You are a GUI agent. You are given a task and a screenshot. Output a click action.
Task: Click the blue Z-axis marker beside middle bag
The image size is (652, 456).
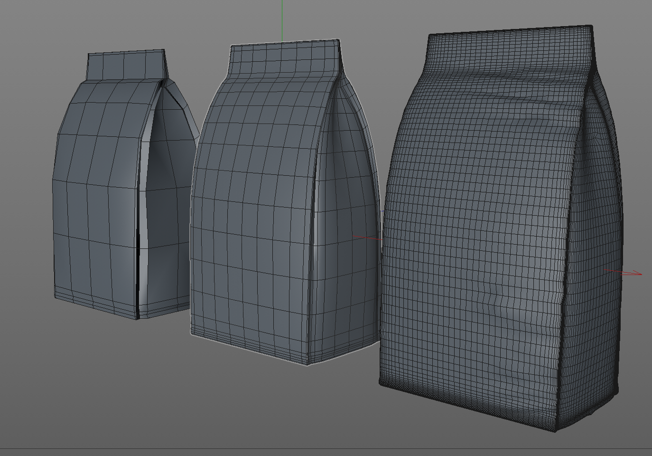[x=382, y=211]
